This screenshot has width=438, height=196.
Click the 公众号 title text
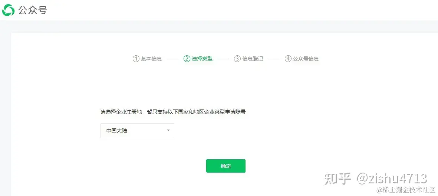[33, 10]
